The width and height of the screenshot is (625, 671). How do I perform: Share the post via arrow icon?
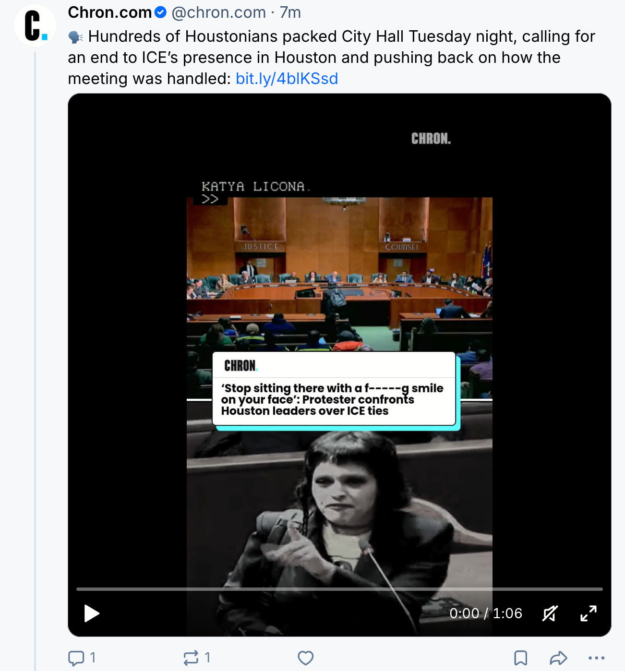(558, 658)
